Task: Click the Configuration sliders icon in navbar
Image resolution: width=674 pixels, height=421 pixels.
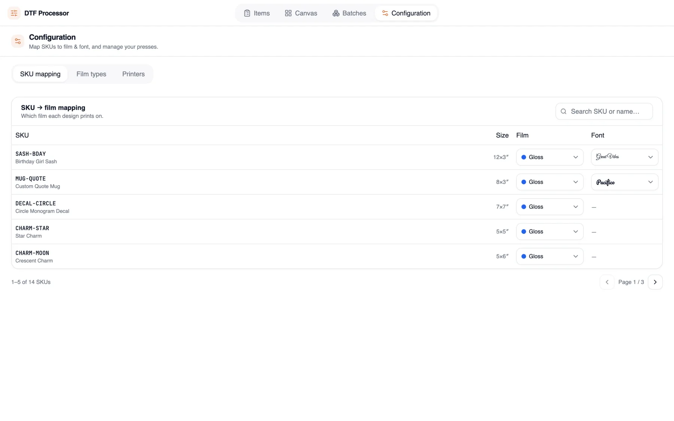Action: (385, 13)
